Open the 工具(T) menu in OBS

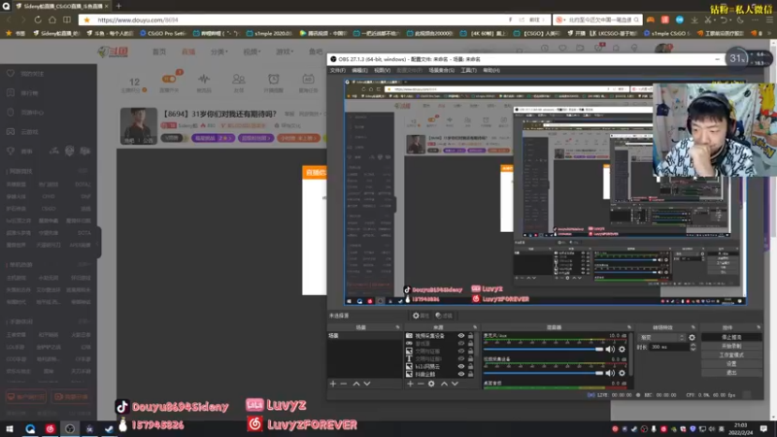pos(468,70)
